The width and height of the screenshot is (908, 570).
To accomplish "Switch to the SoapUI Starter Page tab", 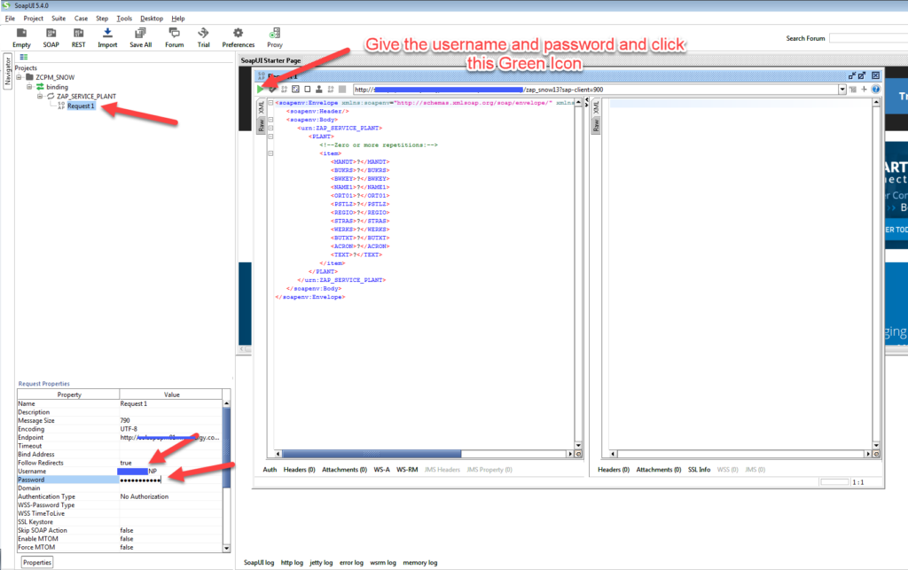I will click(270, 60).
